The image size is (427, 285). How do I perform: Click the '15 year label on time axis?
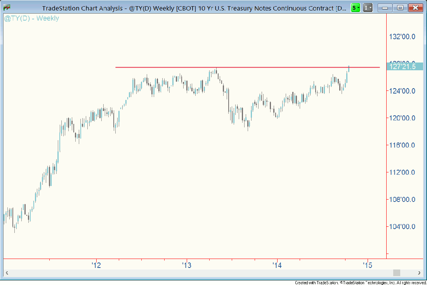click(x=367, y=265)
